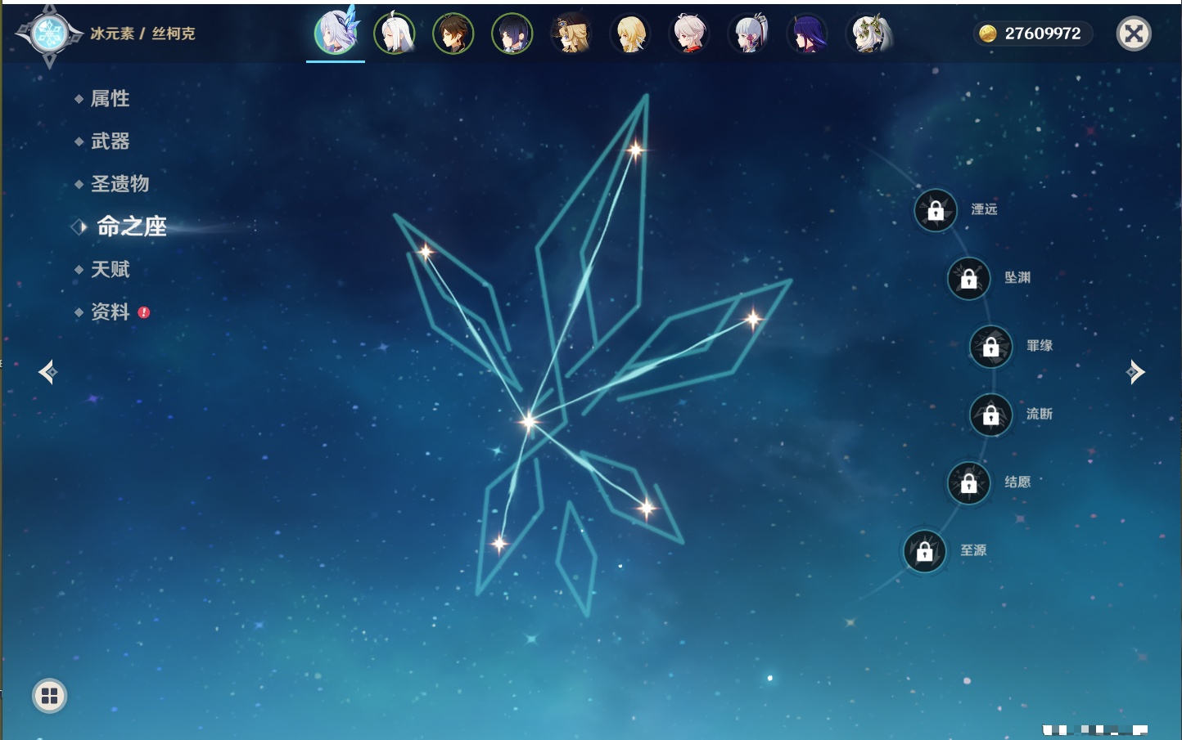Select the 罪缘 lock icon

(x=991, y=347)
